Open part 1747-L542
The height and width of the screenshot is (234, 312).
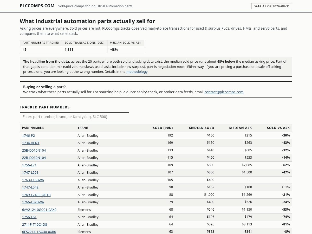click(30, 187)
